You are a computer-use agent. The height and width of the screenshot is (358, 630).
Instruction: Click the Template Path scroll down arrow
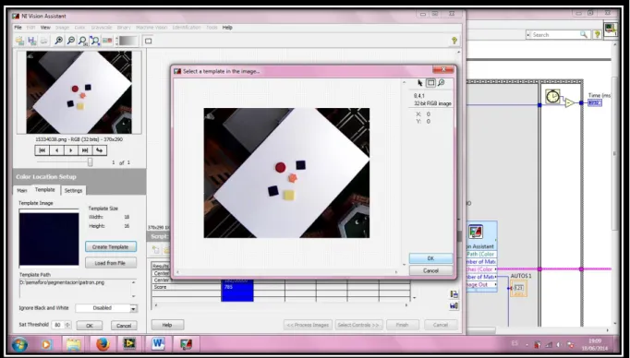pos(134,295)
